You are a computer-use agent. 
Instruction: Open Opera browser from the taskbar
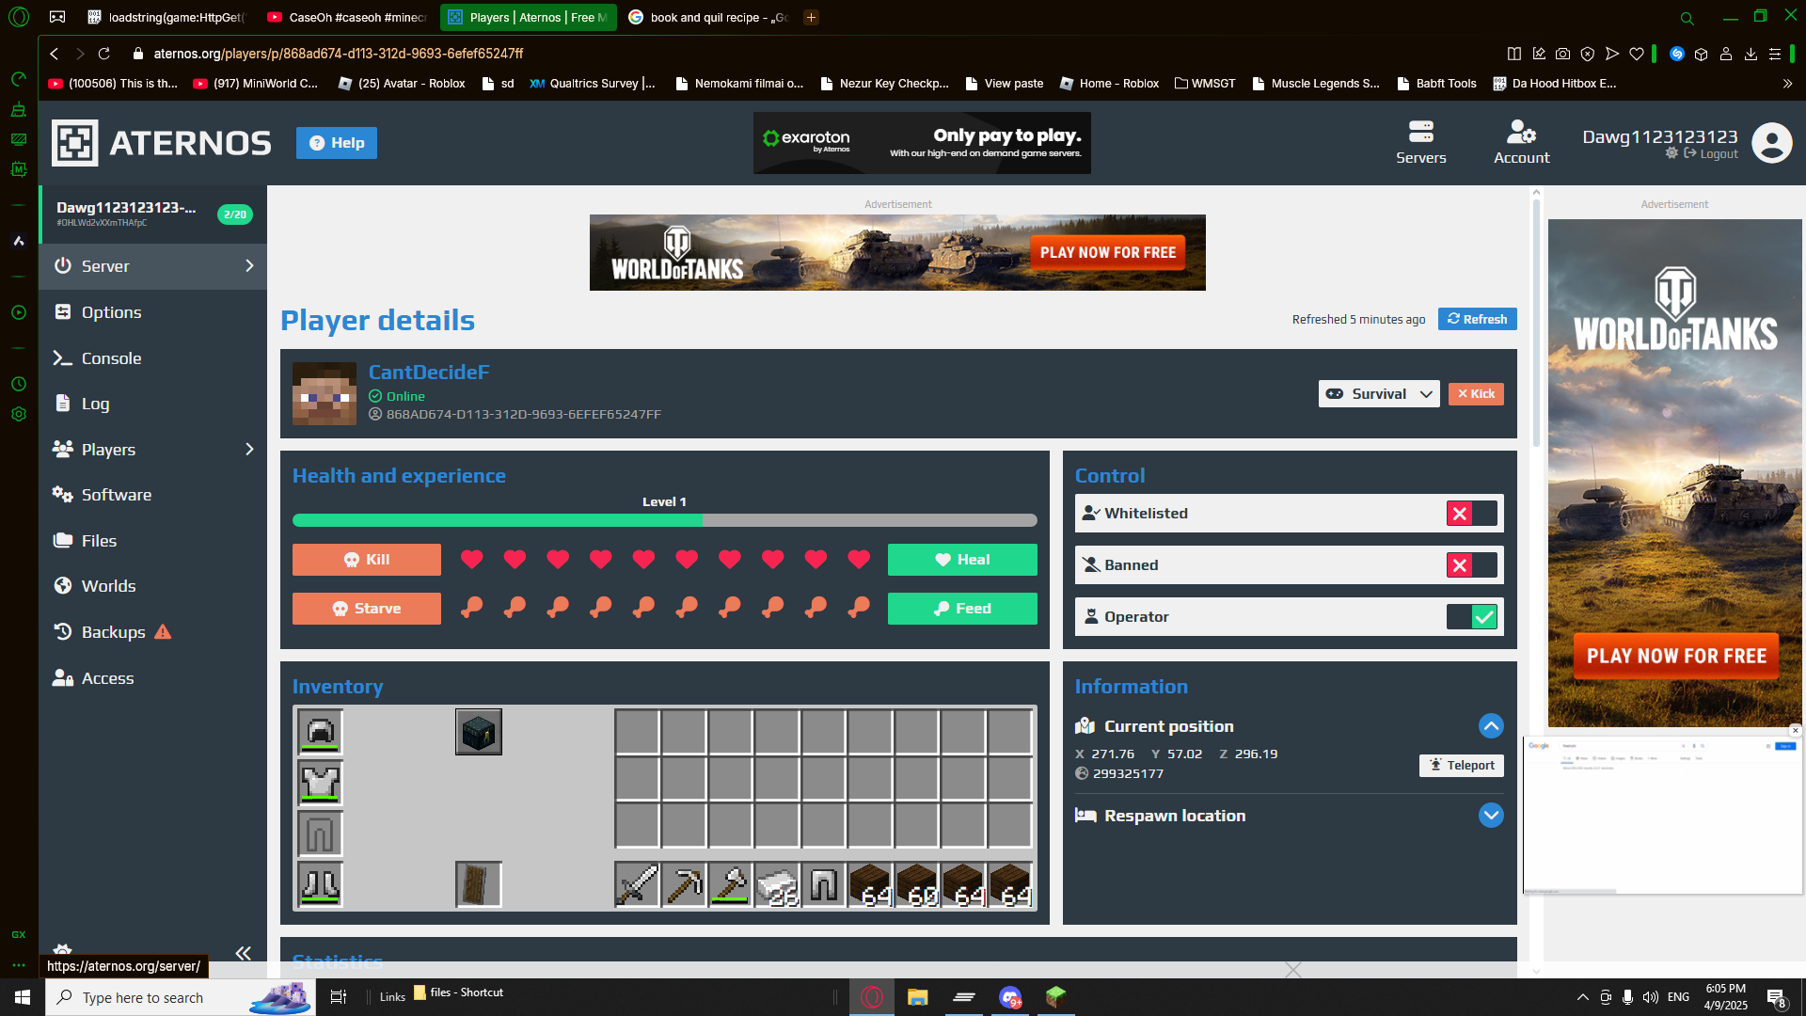pyautogui.click(x=872, y=997)
